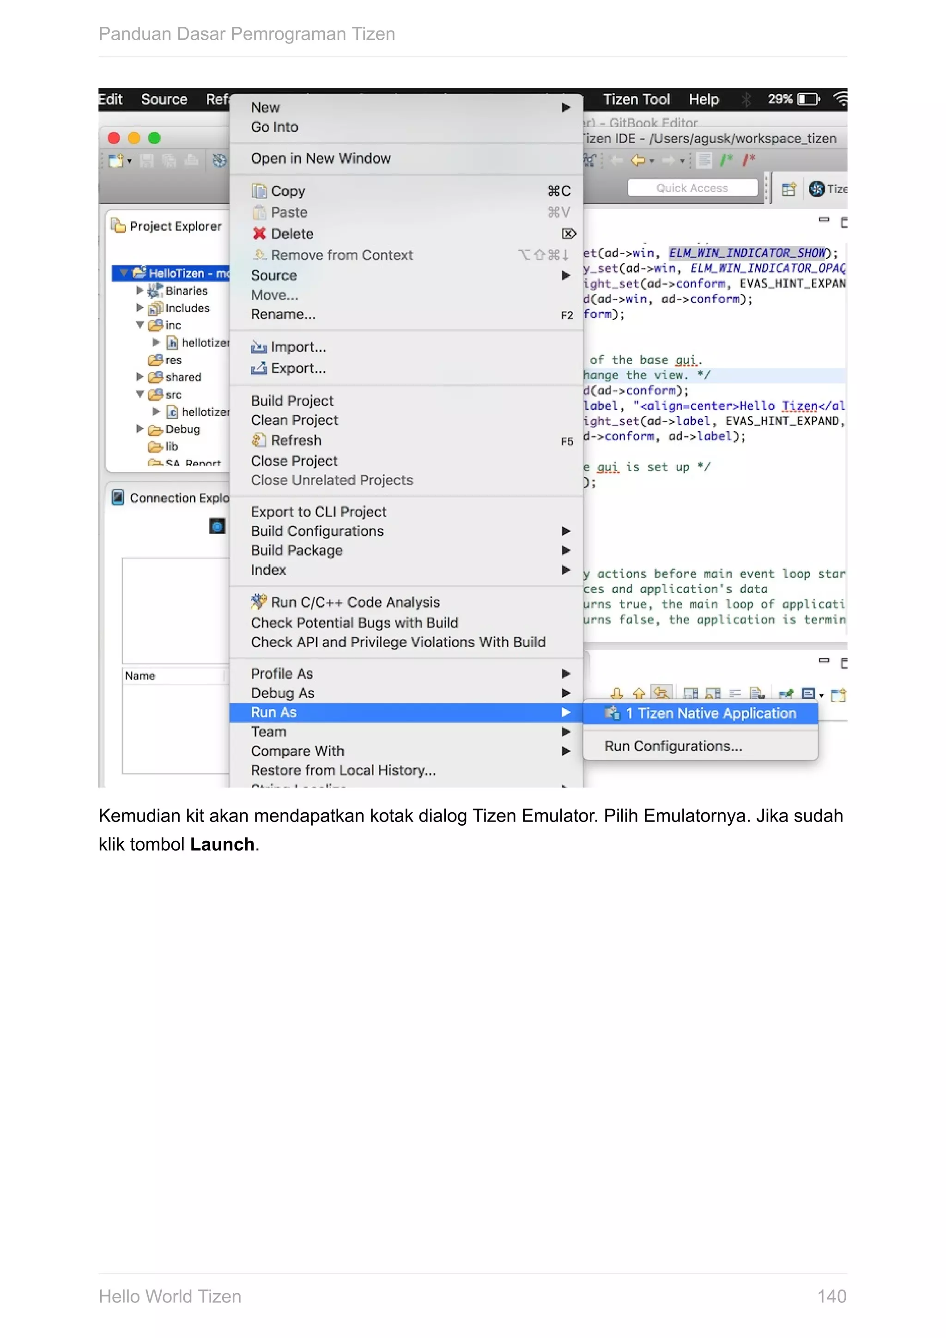Click the battery icon in menu bar
This screenshot has height=1338, width=946.
pos(808,100)
